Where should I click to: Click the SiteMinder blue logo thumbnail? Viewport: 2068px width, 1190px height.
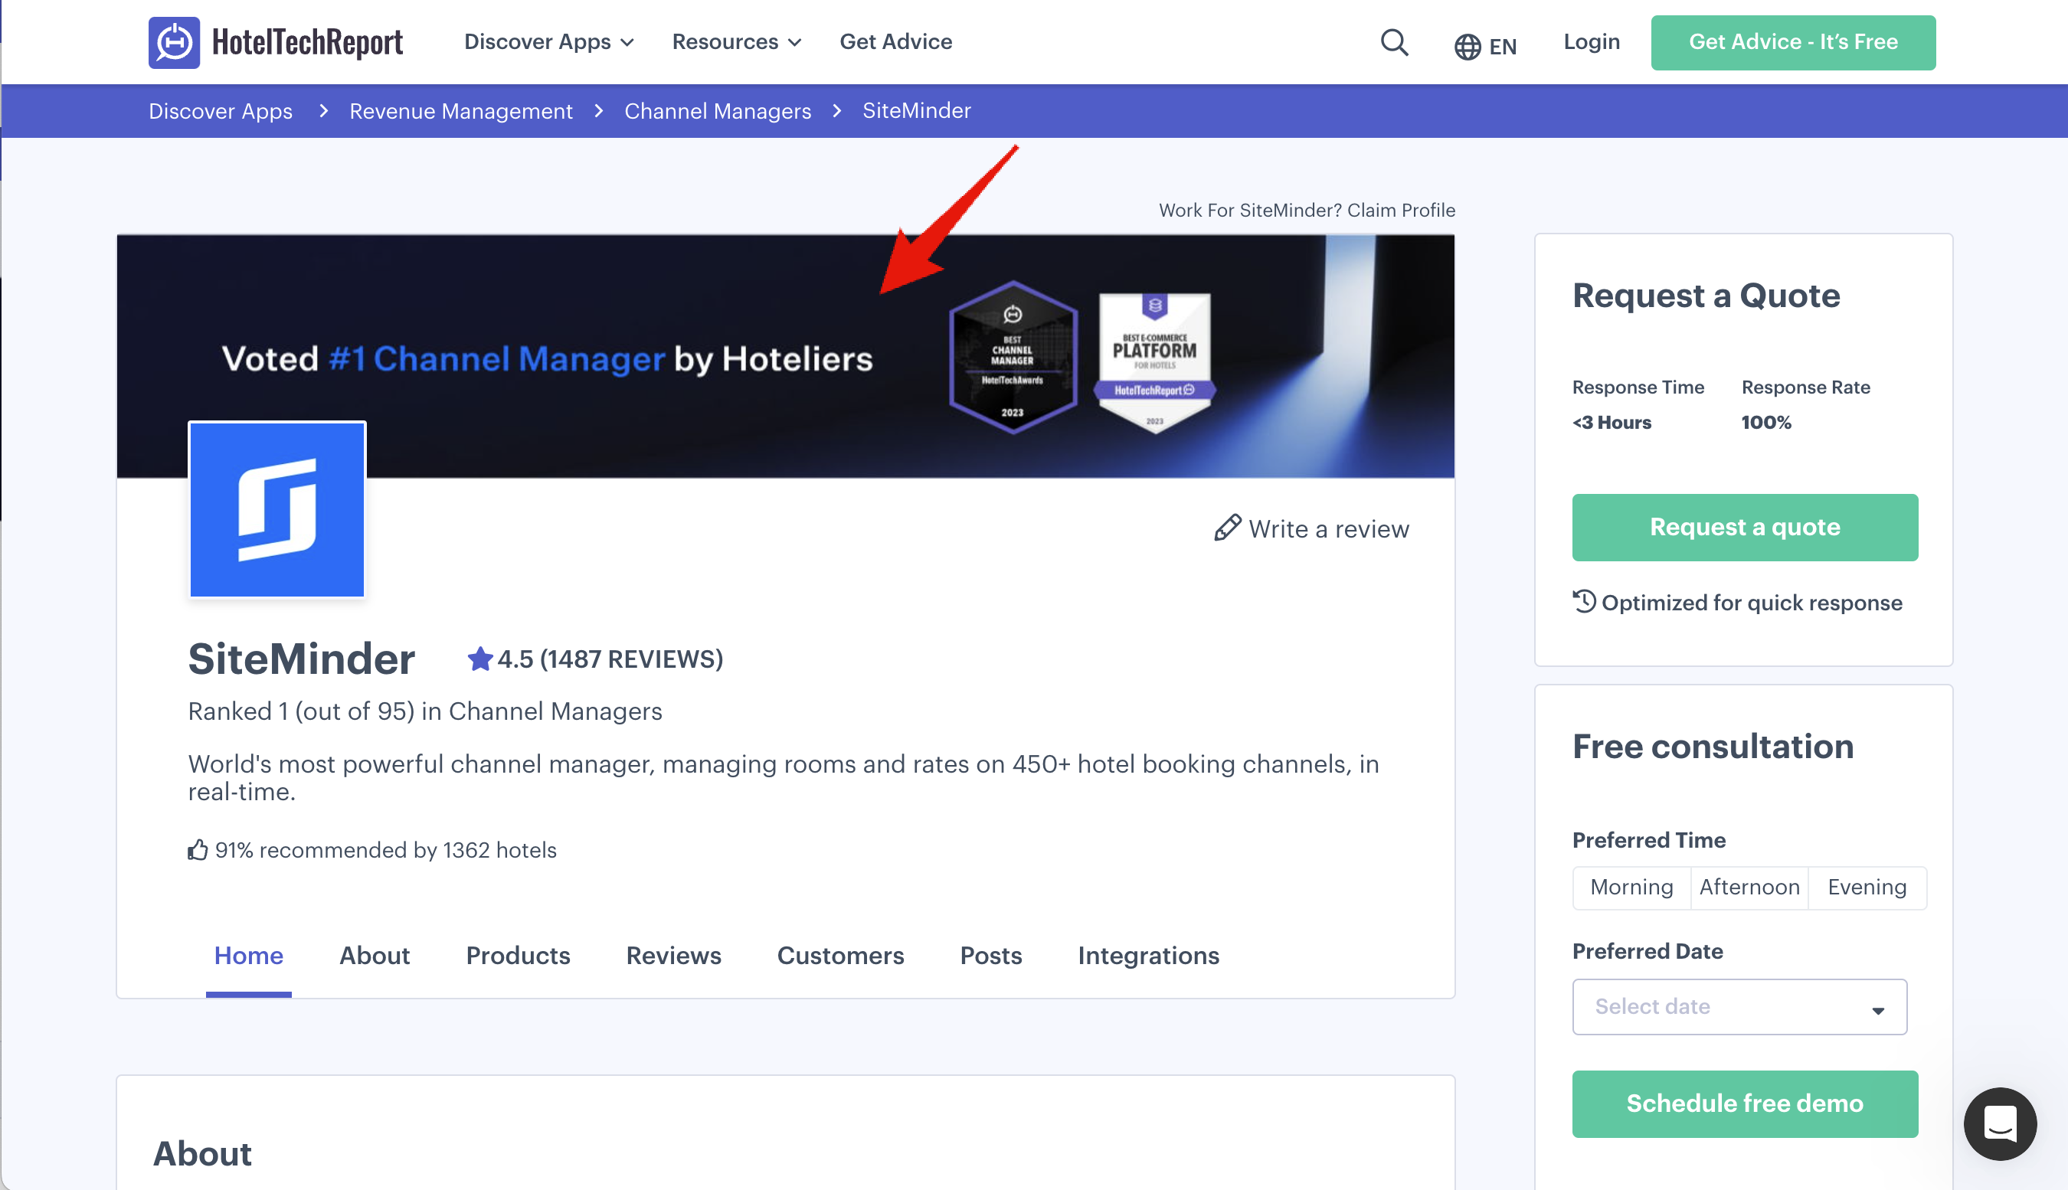pos(277,509)
